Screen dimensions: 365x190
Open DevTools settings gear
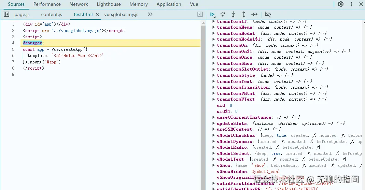click(341, 4)
